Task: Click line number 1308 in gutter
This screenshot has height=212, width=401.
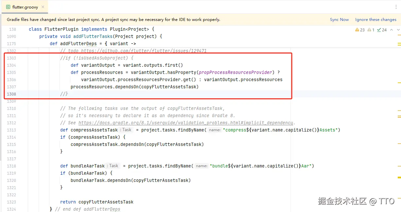Action: (x=11, y=94)
